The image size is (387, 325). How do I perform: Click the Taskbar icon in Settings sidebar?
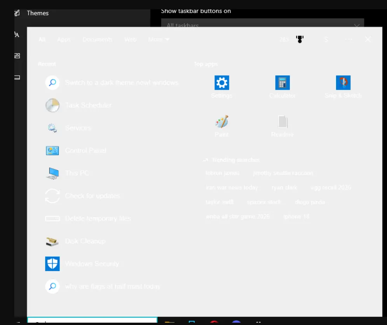tap(17, 77)
